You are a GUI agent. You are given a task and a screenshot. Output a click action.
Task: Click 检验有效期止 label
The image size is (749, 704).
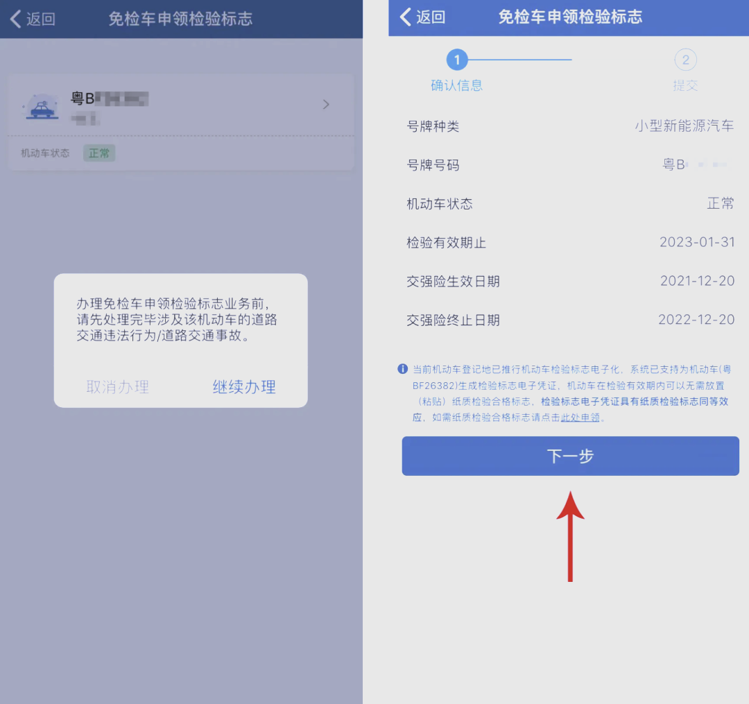(x=446, y=243)
